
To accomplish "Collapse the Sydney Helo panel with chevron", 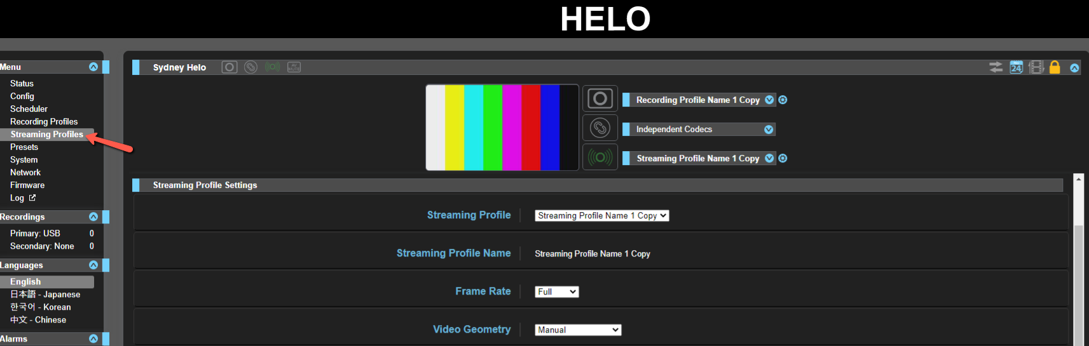I will tap(1074, 68).
